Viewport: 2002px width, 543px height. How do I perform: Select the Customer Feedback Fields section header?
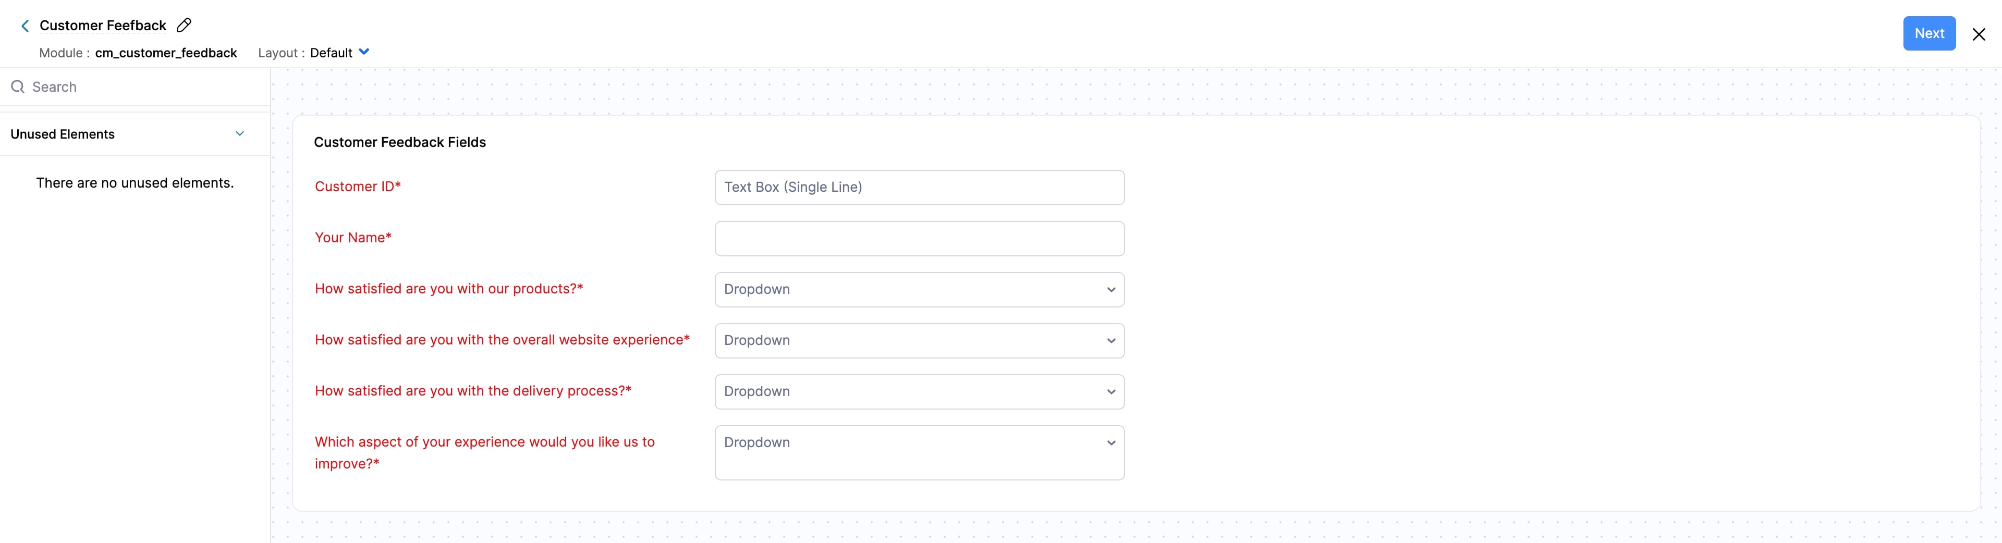tap(399, 142)
